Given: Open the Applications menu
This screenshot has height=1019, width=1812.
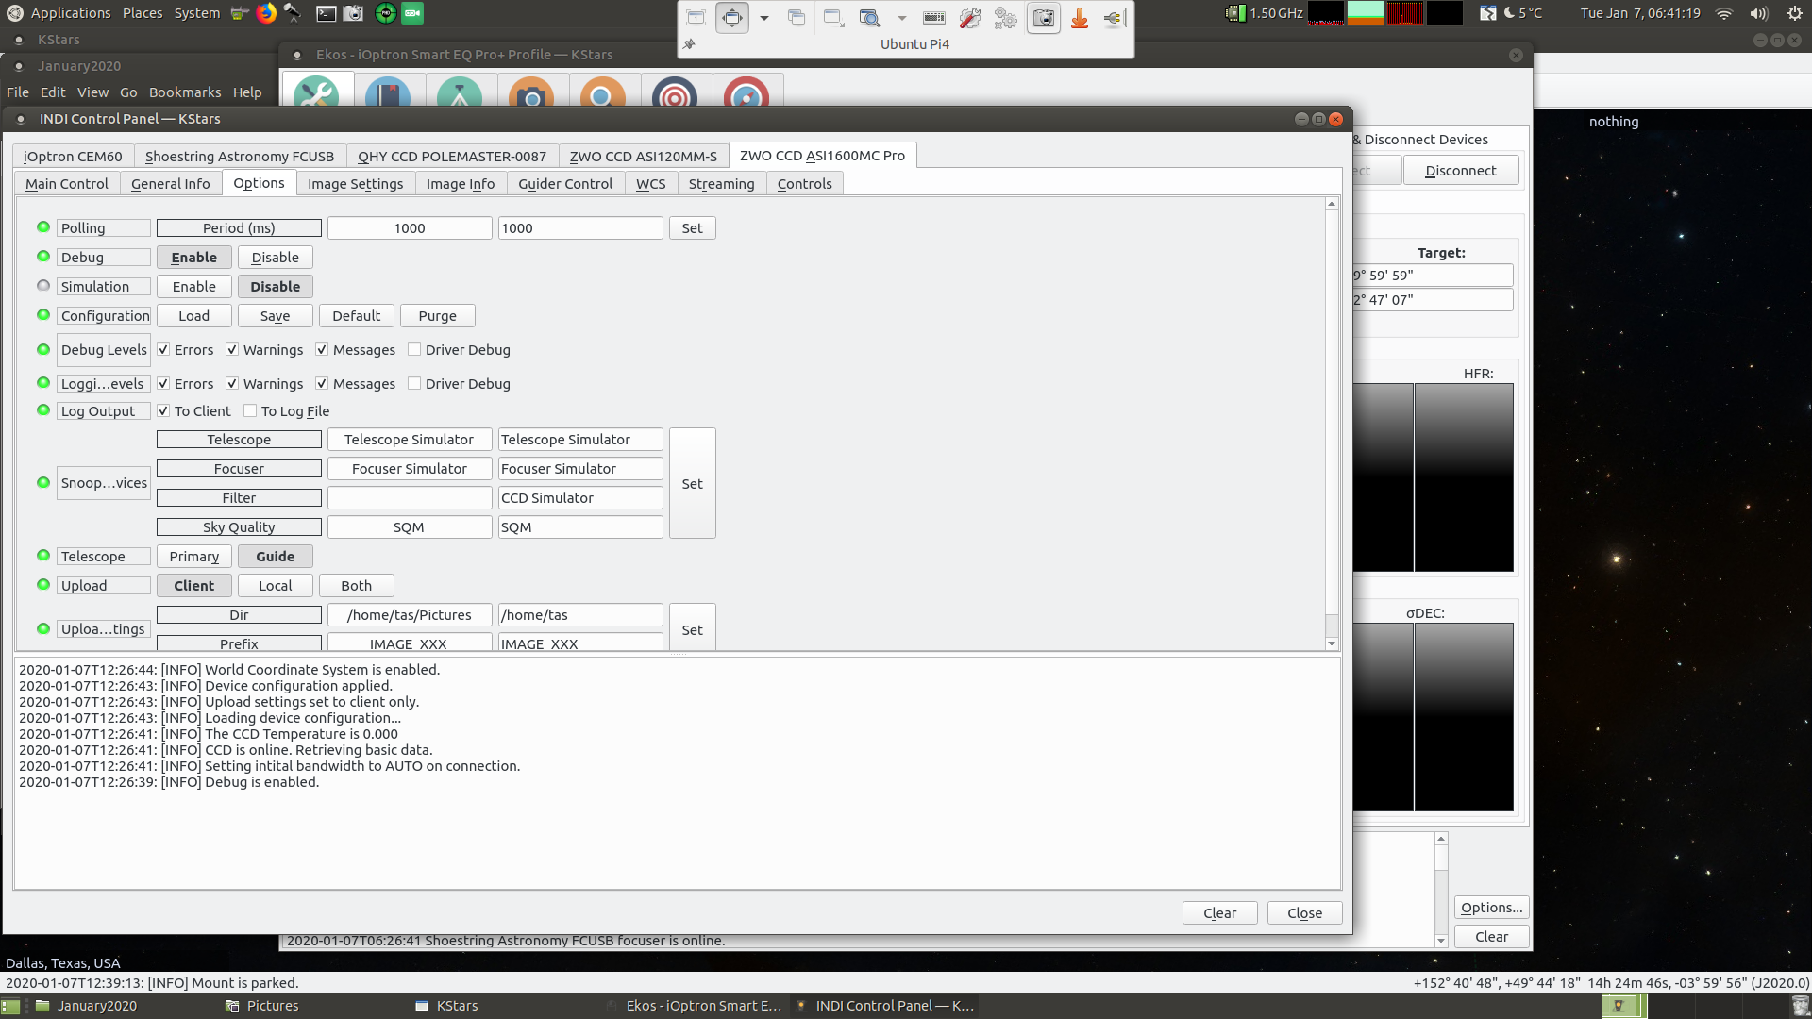Looking at the screenshot, I should pos(71,13).
